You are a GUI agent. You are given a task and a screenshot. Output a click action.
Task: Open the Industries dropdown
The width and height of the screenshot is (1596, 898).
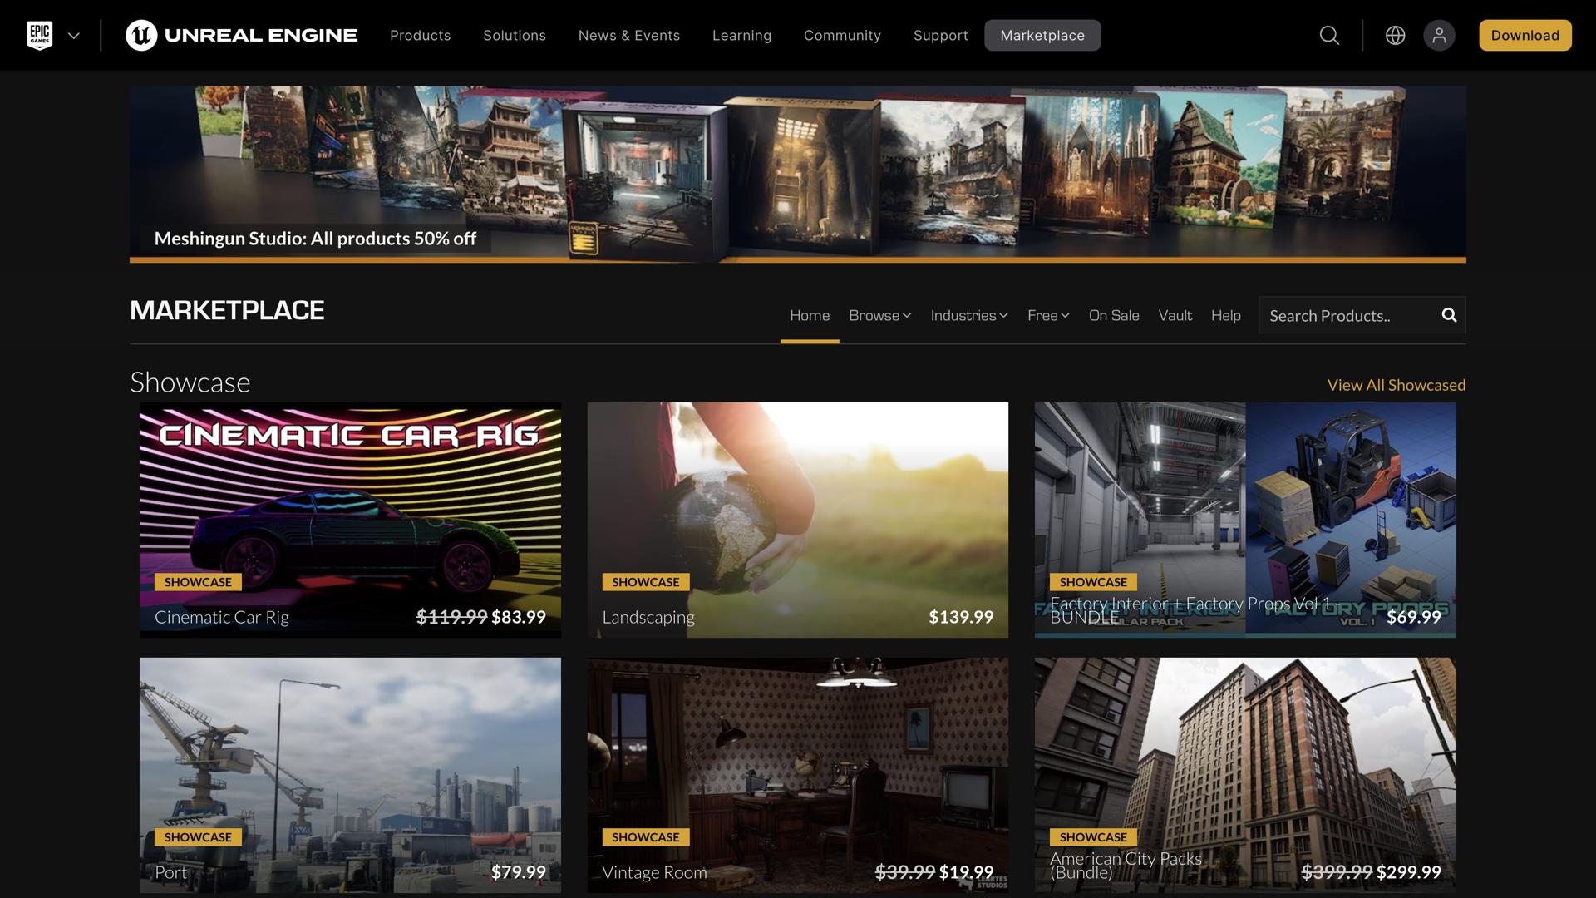coord(968,315)
